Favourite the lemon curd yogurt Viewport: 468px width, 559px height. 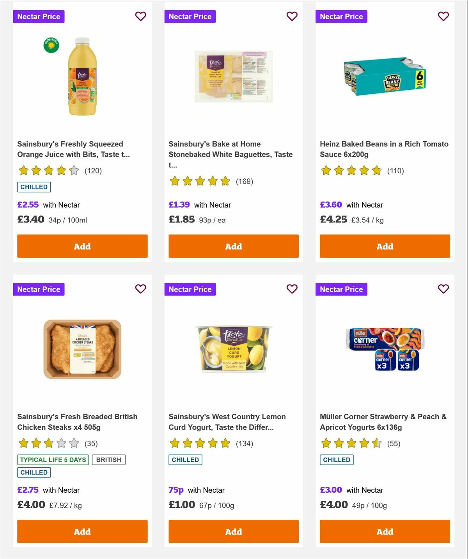(292, 289)
